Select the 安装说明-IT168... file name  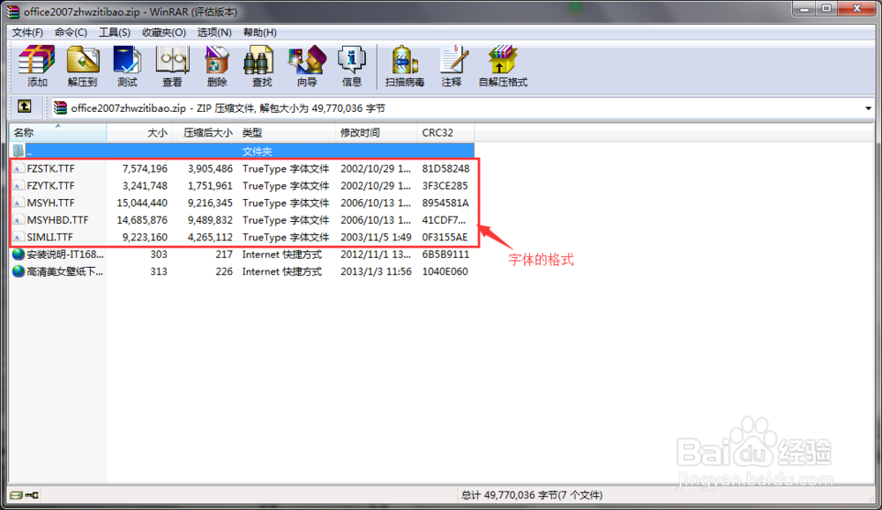coord(65,255)
